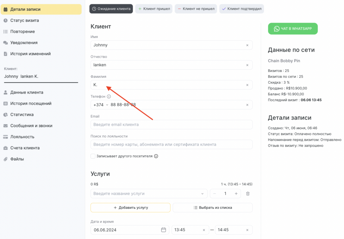Click the Chain Bobby Pin text
This screenshot has height=239, width=344.
284,61
